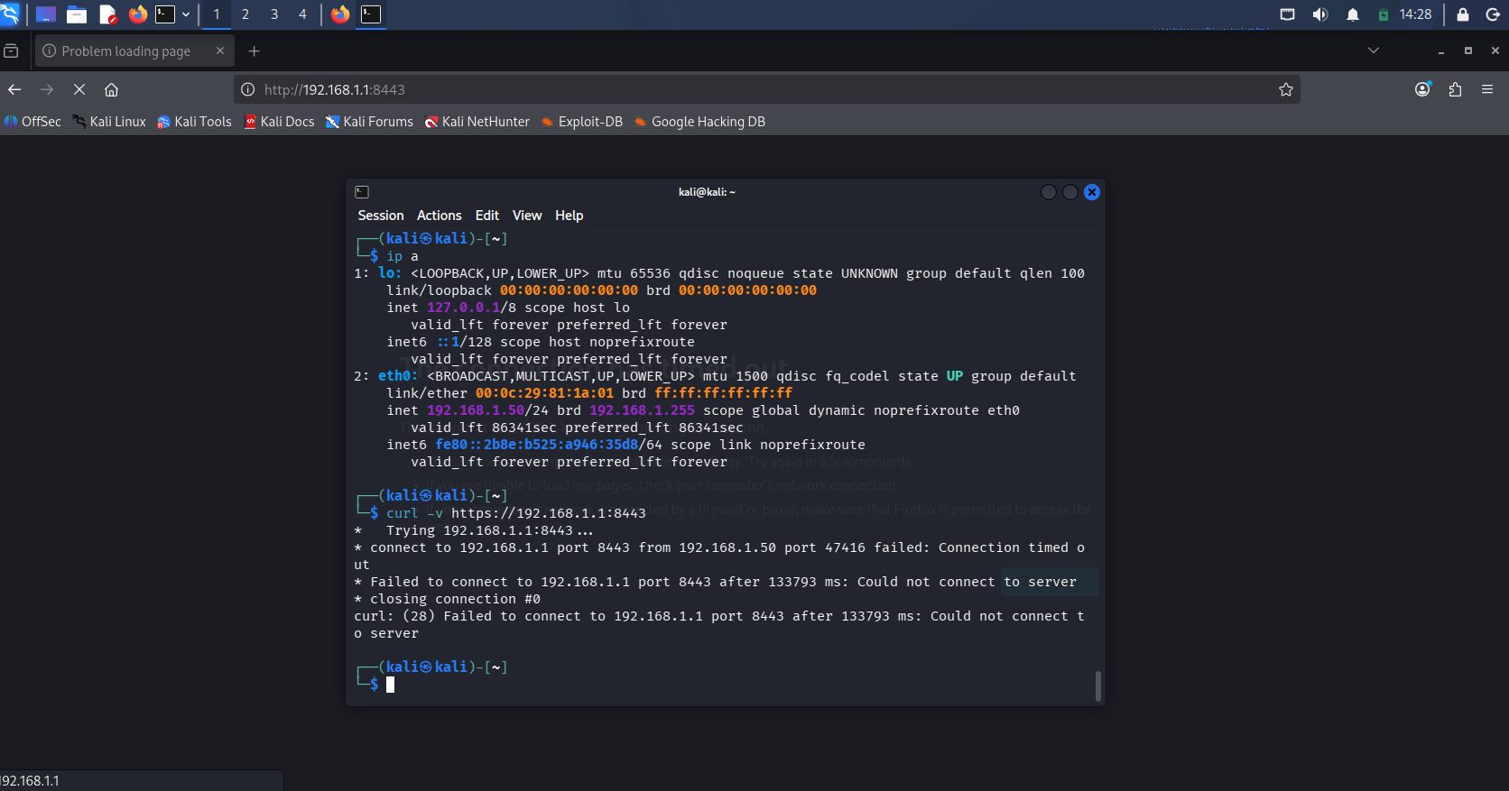Open Firefox account profile icon
The image size is (1509, 791).
click(x=1422, y=89)
